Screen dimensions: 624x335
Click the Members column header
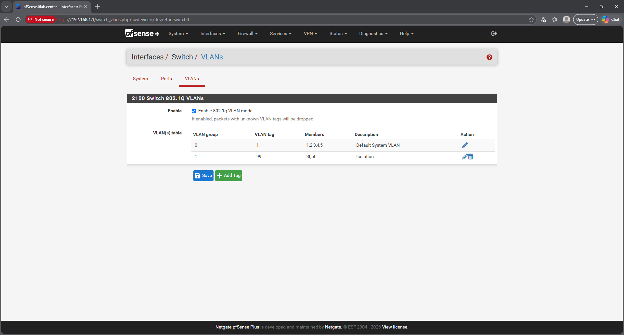coord(314,135)
